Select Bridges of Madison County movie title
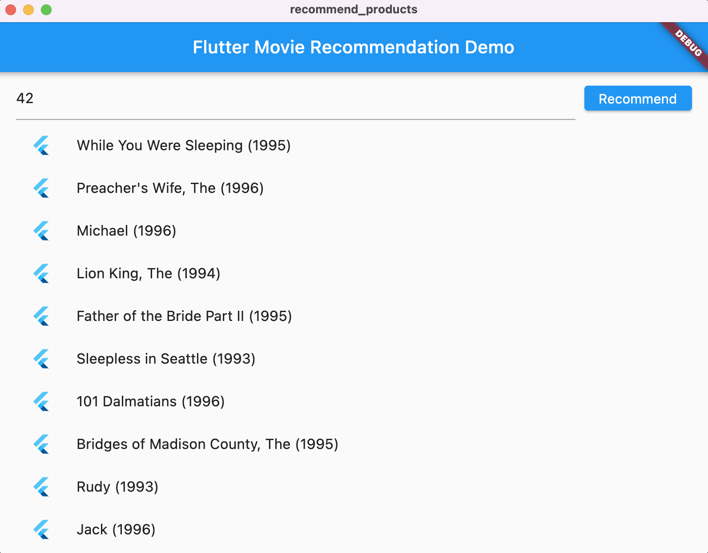This screenshot has width=708, height=553. point(208,444)
